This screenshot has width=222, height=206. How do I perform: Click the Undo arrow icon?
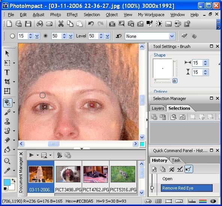point(91,24)
